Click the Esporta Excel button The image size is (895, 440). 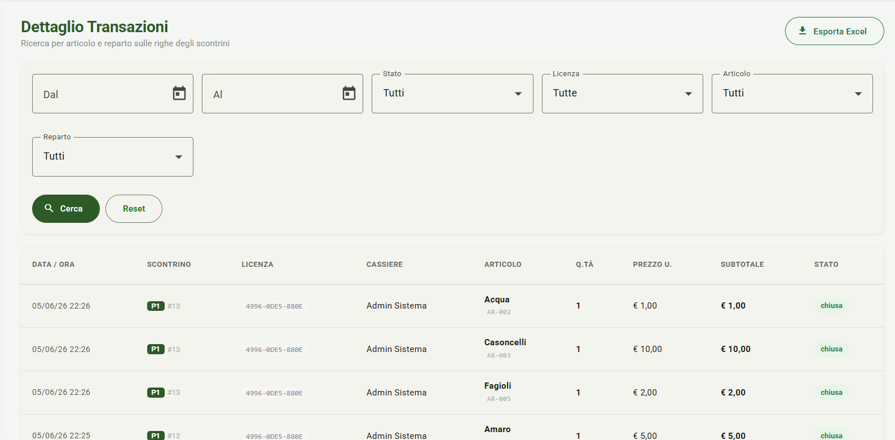tap(834, 31)
